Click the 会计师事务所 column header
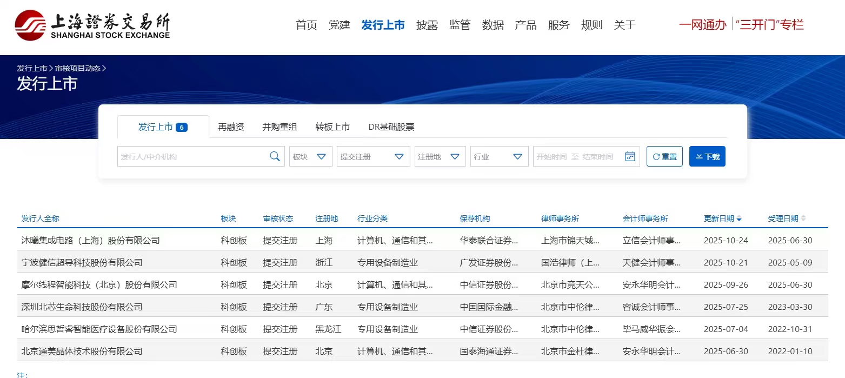 click(x=646, y=218)
